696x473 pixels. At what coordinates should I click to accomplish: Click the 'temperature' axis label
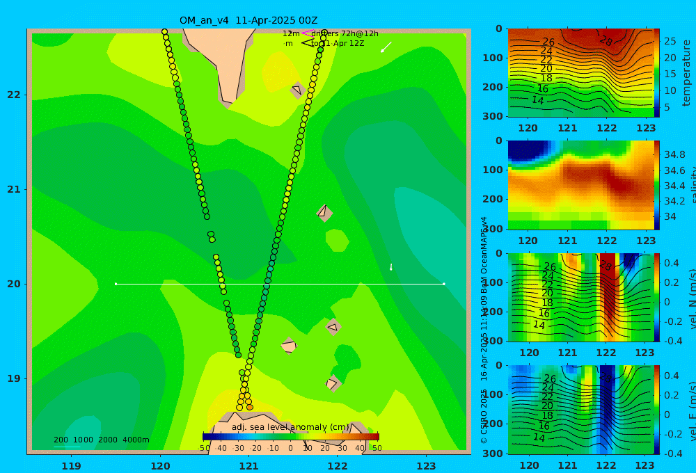687,73
